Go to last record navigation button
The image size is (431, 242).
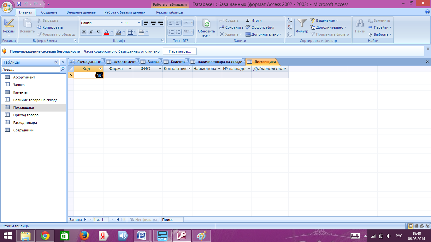(x=118, y=220)
